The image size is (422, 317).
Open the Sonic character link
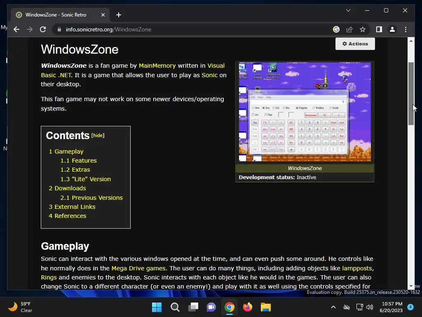click(209, 75)
